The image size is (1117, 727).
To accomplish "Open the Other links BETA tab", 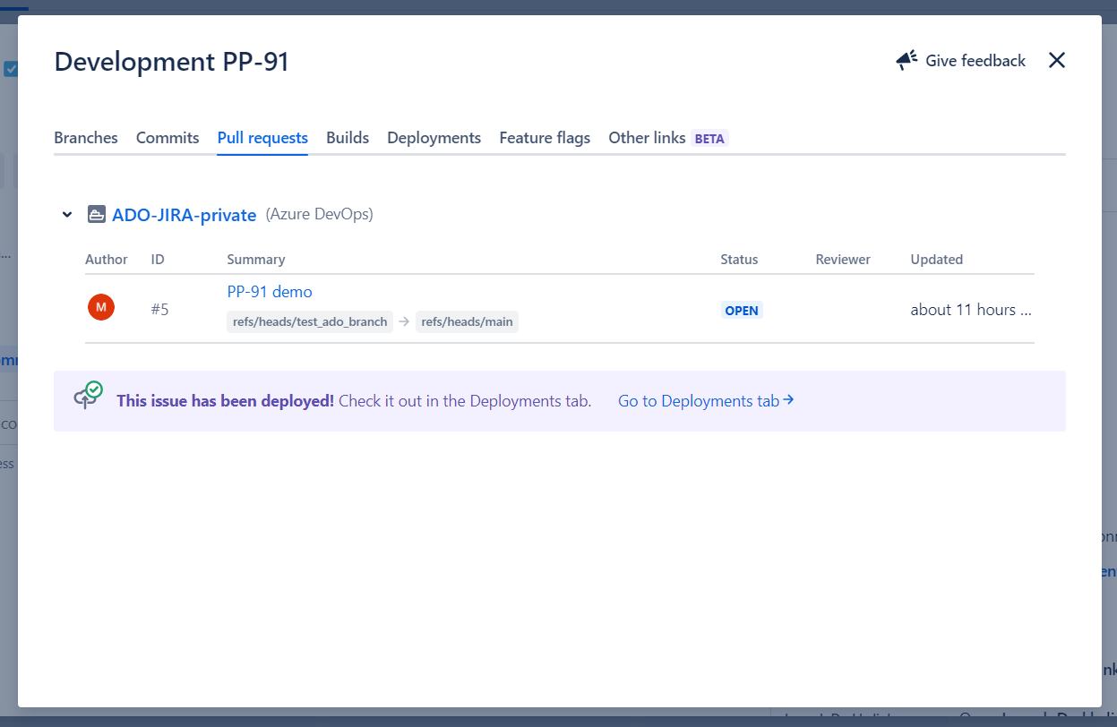I will click(x=647, y=137).
